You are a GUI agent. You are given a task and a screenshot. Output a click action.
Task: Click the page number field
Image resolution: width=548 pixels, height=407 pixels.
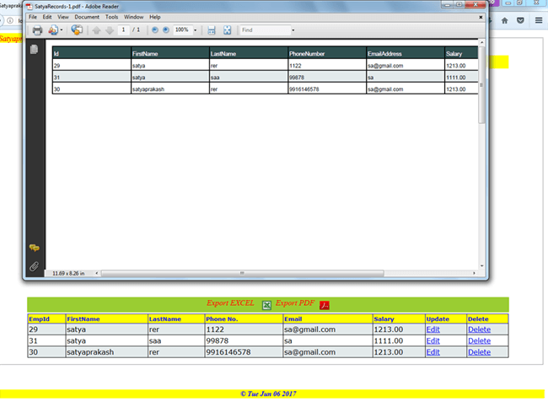click(x=123, y=30)
